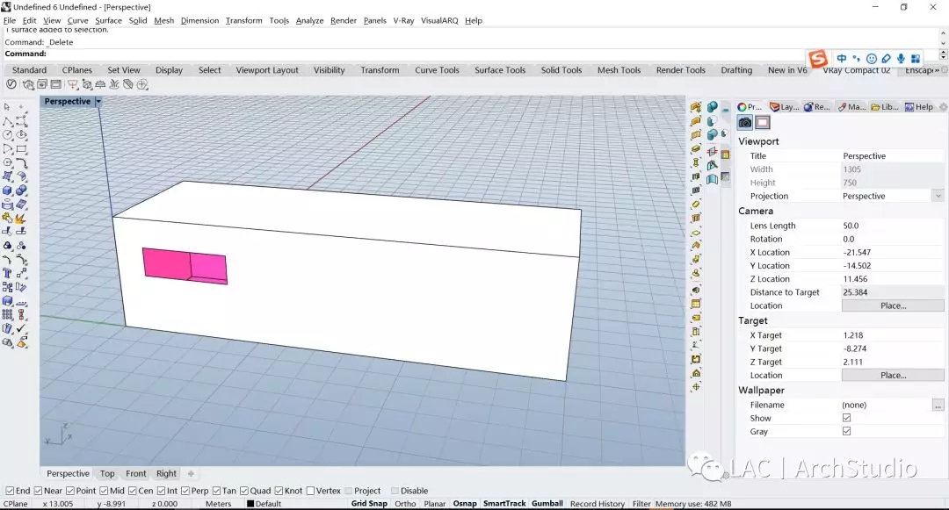Image resolution: width=949 pixels, height=510 pixels.
Task: Uncheck the Wallpaper Show checkbox
Action: click(847, 418)
